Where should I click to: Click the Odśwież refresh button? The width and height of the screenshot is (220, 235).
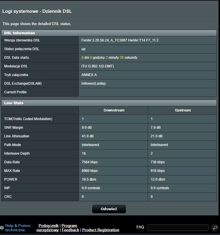(x=109, y=209)
